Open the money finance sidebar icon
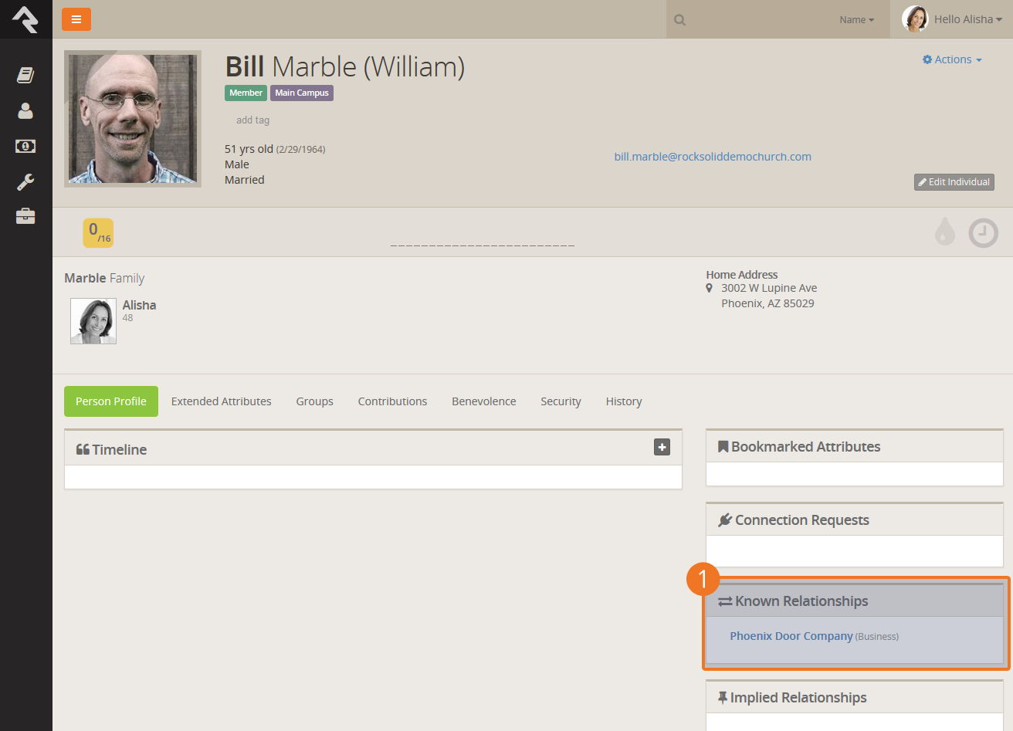Image resolution: width=1013 pixels, height=731 pixels. pyautogui.click(x=25, y=146)
